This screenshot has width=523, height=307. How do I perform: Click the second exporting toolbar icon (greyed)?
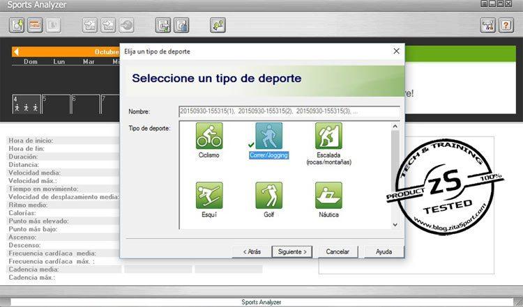(x=108, y=25)
